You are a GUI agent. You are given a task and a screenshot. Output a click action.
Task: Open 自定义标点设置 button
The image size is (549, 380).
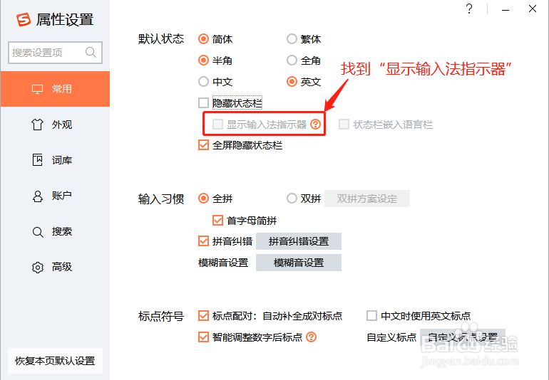pyautogui.click(x=463, y=337)
